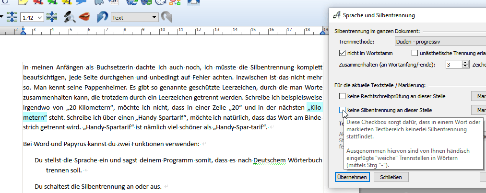Check 'keine Rechtschreibprüfung an dieser Stelle'

pos(342,96)
